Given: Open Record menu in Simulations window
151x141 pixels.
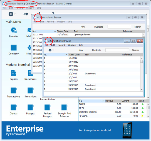Looking at the screenshot, I should [61, 45].
